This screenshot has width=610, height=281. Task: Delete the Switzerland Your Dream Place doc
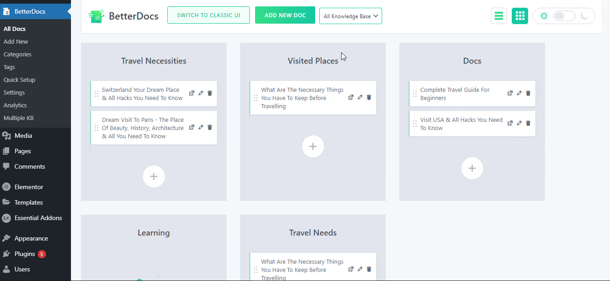[210, 93]
